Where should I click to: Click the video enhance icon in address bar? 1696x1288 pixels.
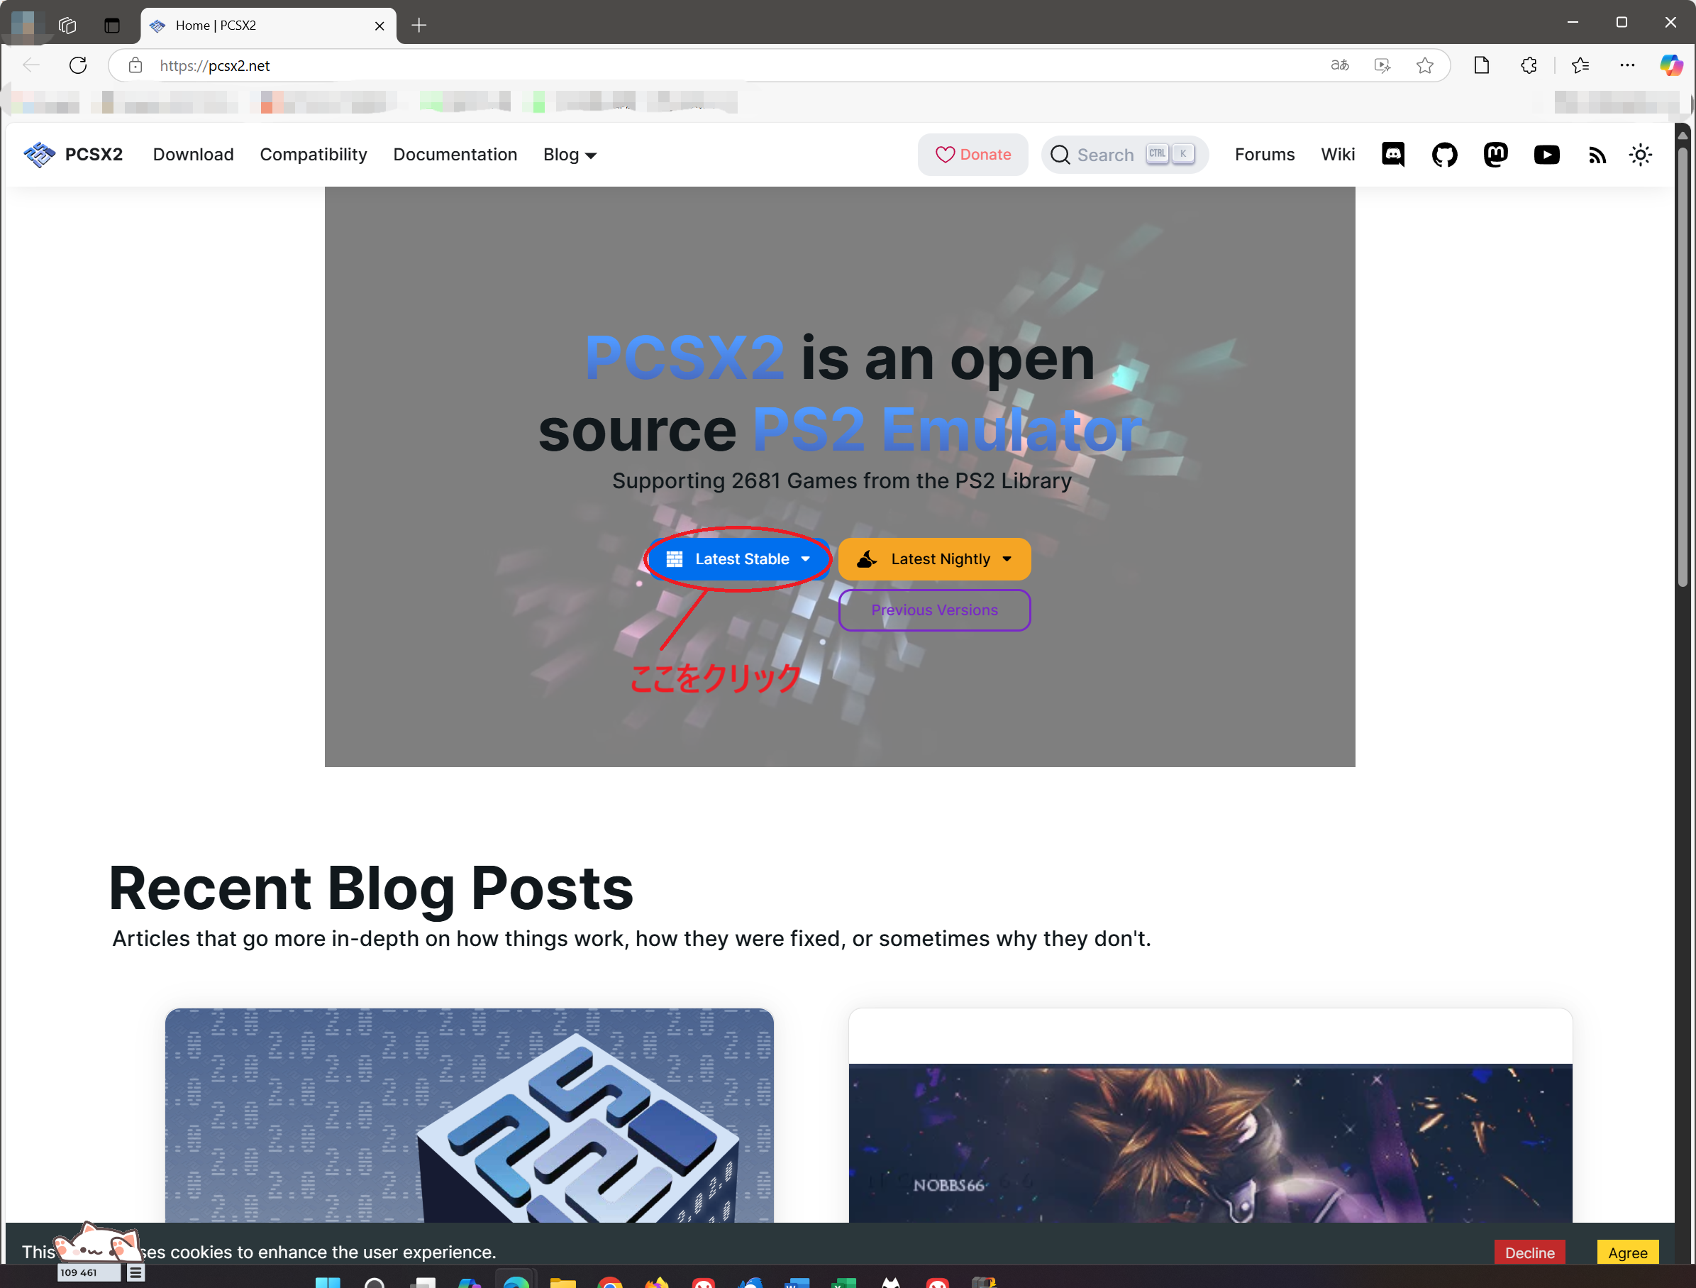tap(1382, 65)
